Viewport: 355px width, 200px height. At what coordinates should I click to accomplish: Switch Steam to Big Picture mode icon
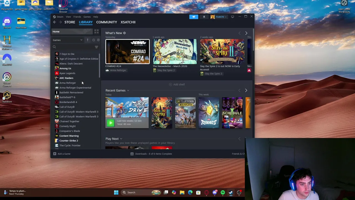(232, 17)
